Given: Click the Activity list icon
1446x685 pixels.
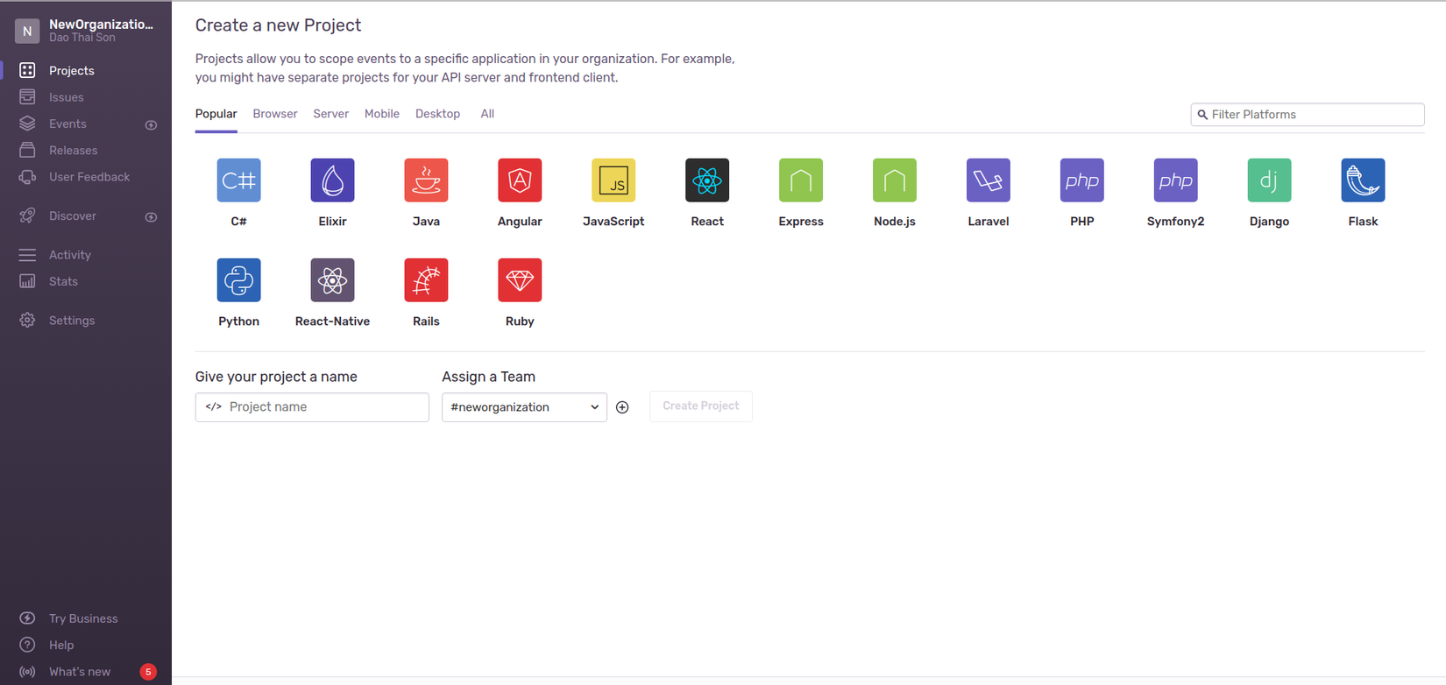Looking at the screenshot, I should [27, 255].
